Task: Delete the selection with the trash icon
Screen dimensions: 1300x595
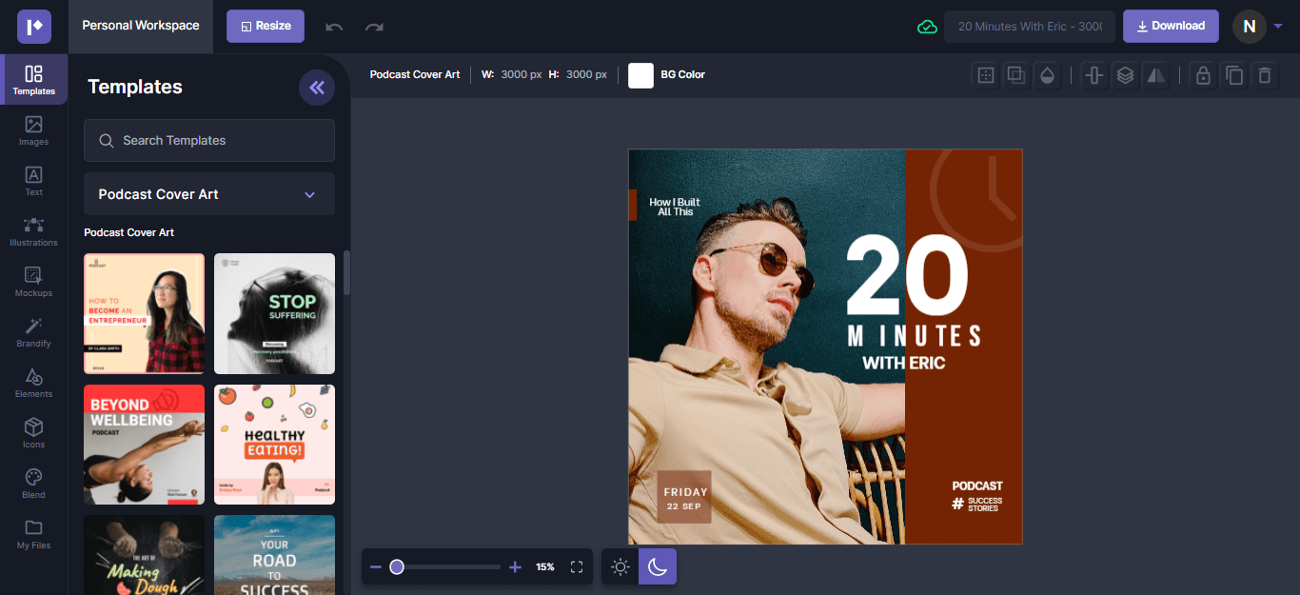Action: coord(1263,74)
